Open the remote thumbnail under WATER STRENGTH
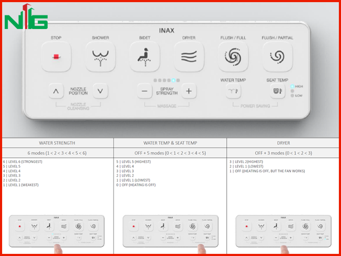The width and height of the screenshot is (341, 256). point(57,231)
